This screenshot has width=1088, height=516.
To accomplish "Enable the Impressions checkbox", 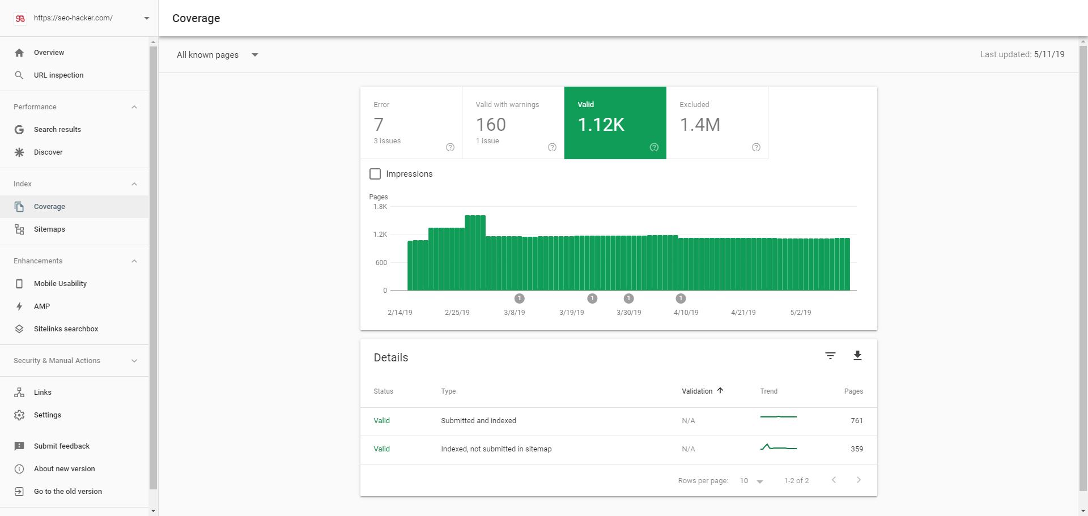I will 375,174.
